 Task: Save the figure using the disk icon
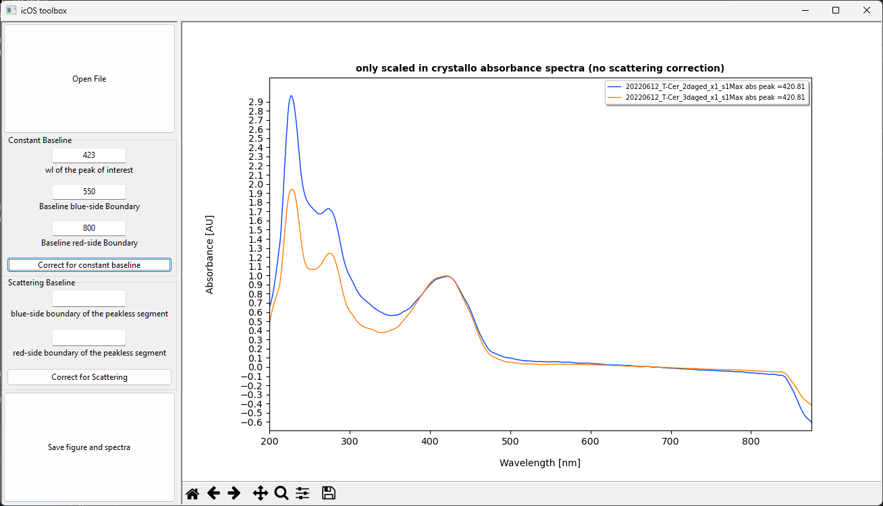click(x=328, y=493)
